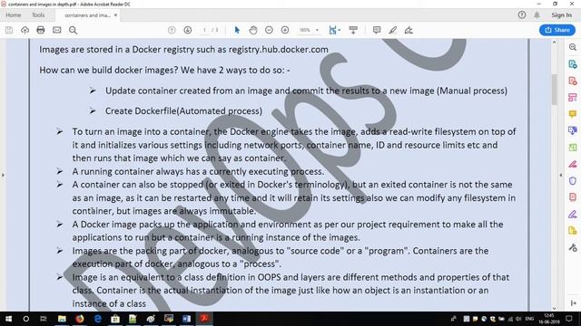The height and width of the screenshot is (326, 581).
Task: Open the Comment tool in right panel
Action: [x=573, y=114]
